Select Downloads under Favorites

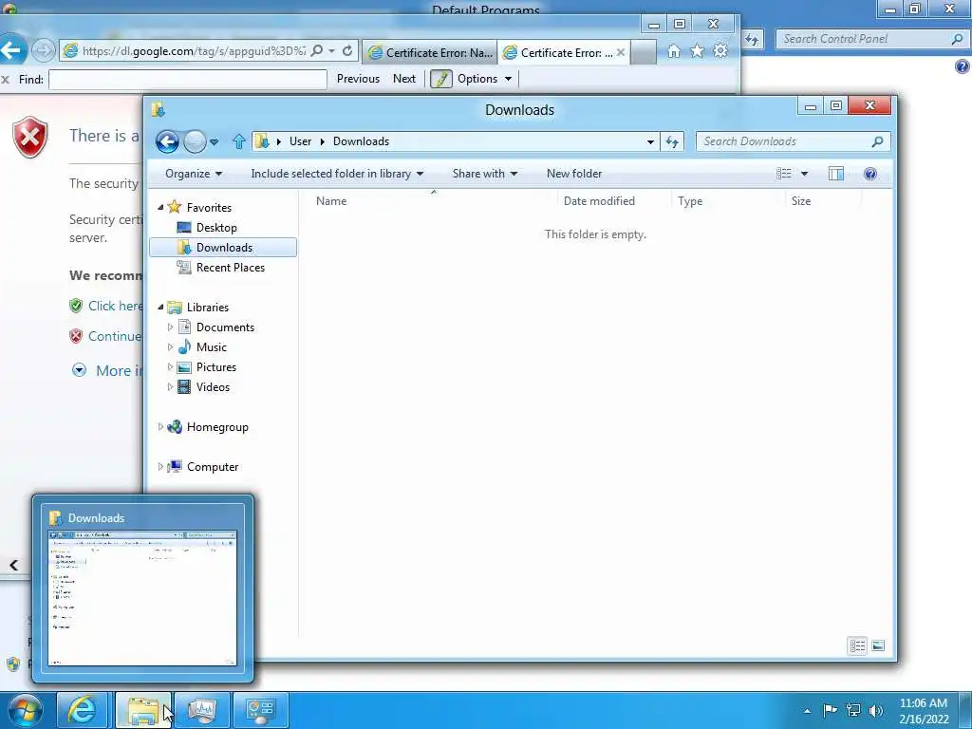click(223, 248)
